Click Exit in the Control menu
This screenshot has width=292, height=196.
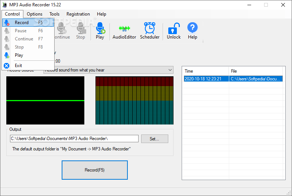click(28, 66)
